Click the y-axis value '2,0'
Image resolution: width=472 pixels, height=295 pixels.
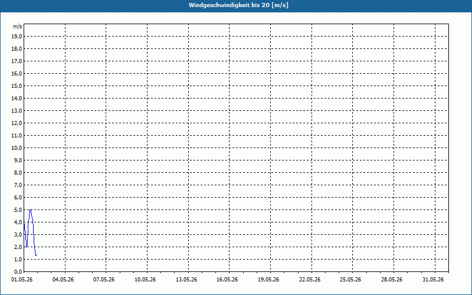18,247
